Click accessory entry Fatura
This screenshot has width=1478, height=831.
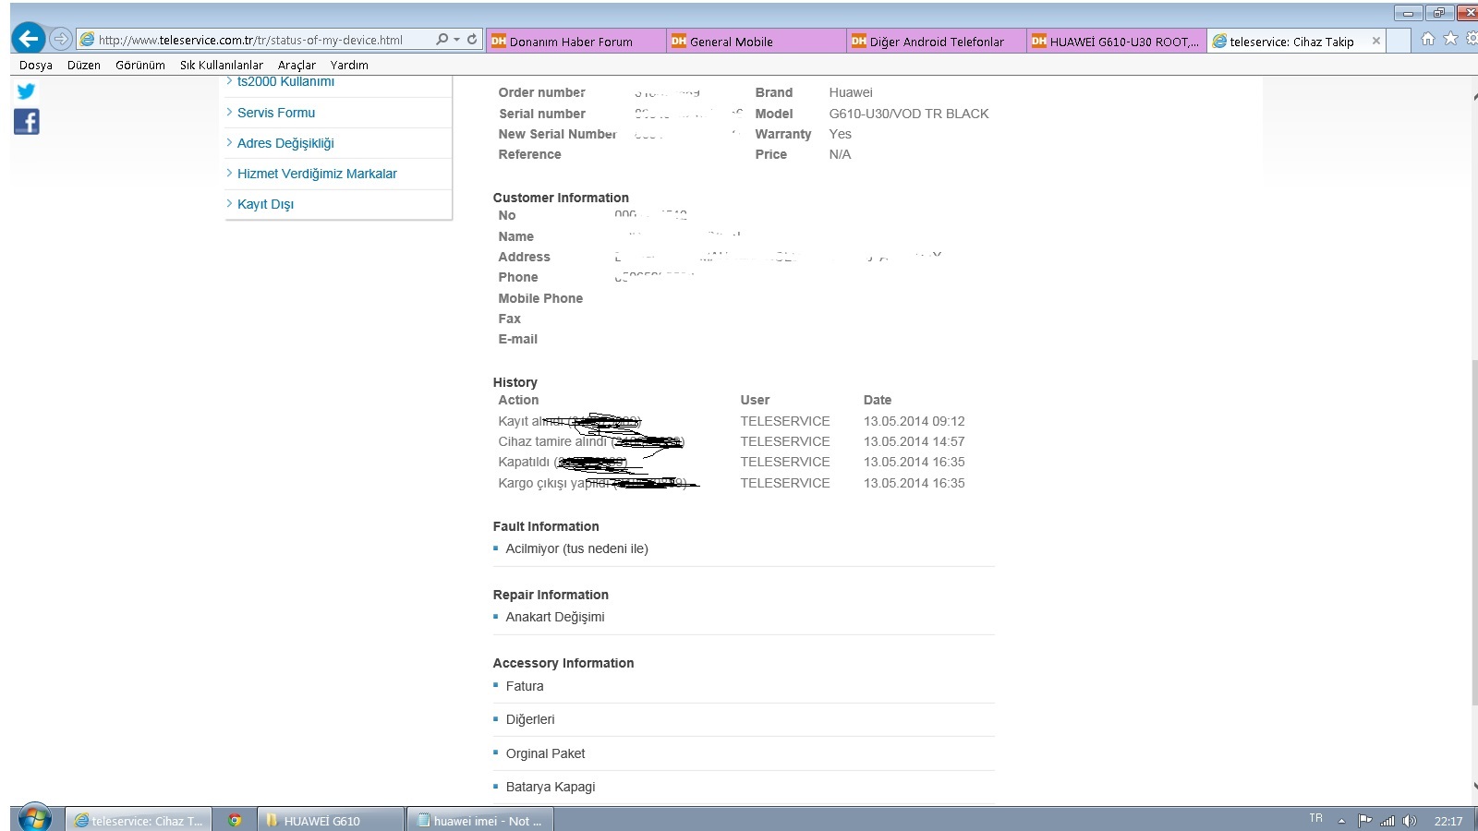525,686
